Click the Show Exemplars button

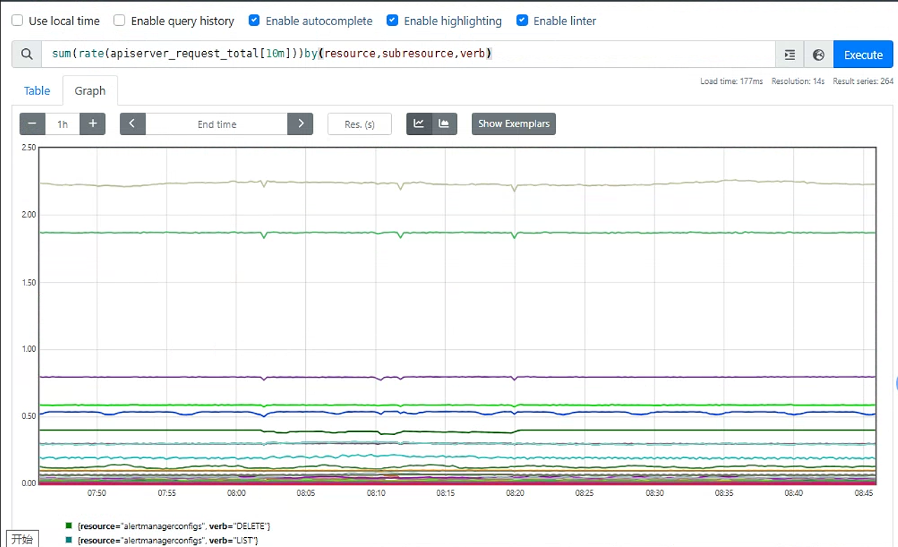pyautogui.click(x=514, y=124)
